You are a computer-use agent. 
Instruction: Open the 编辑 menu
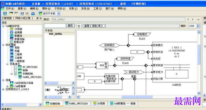[34, 9]
